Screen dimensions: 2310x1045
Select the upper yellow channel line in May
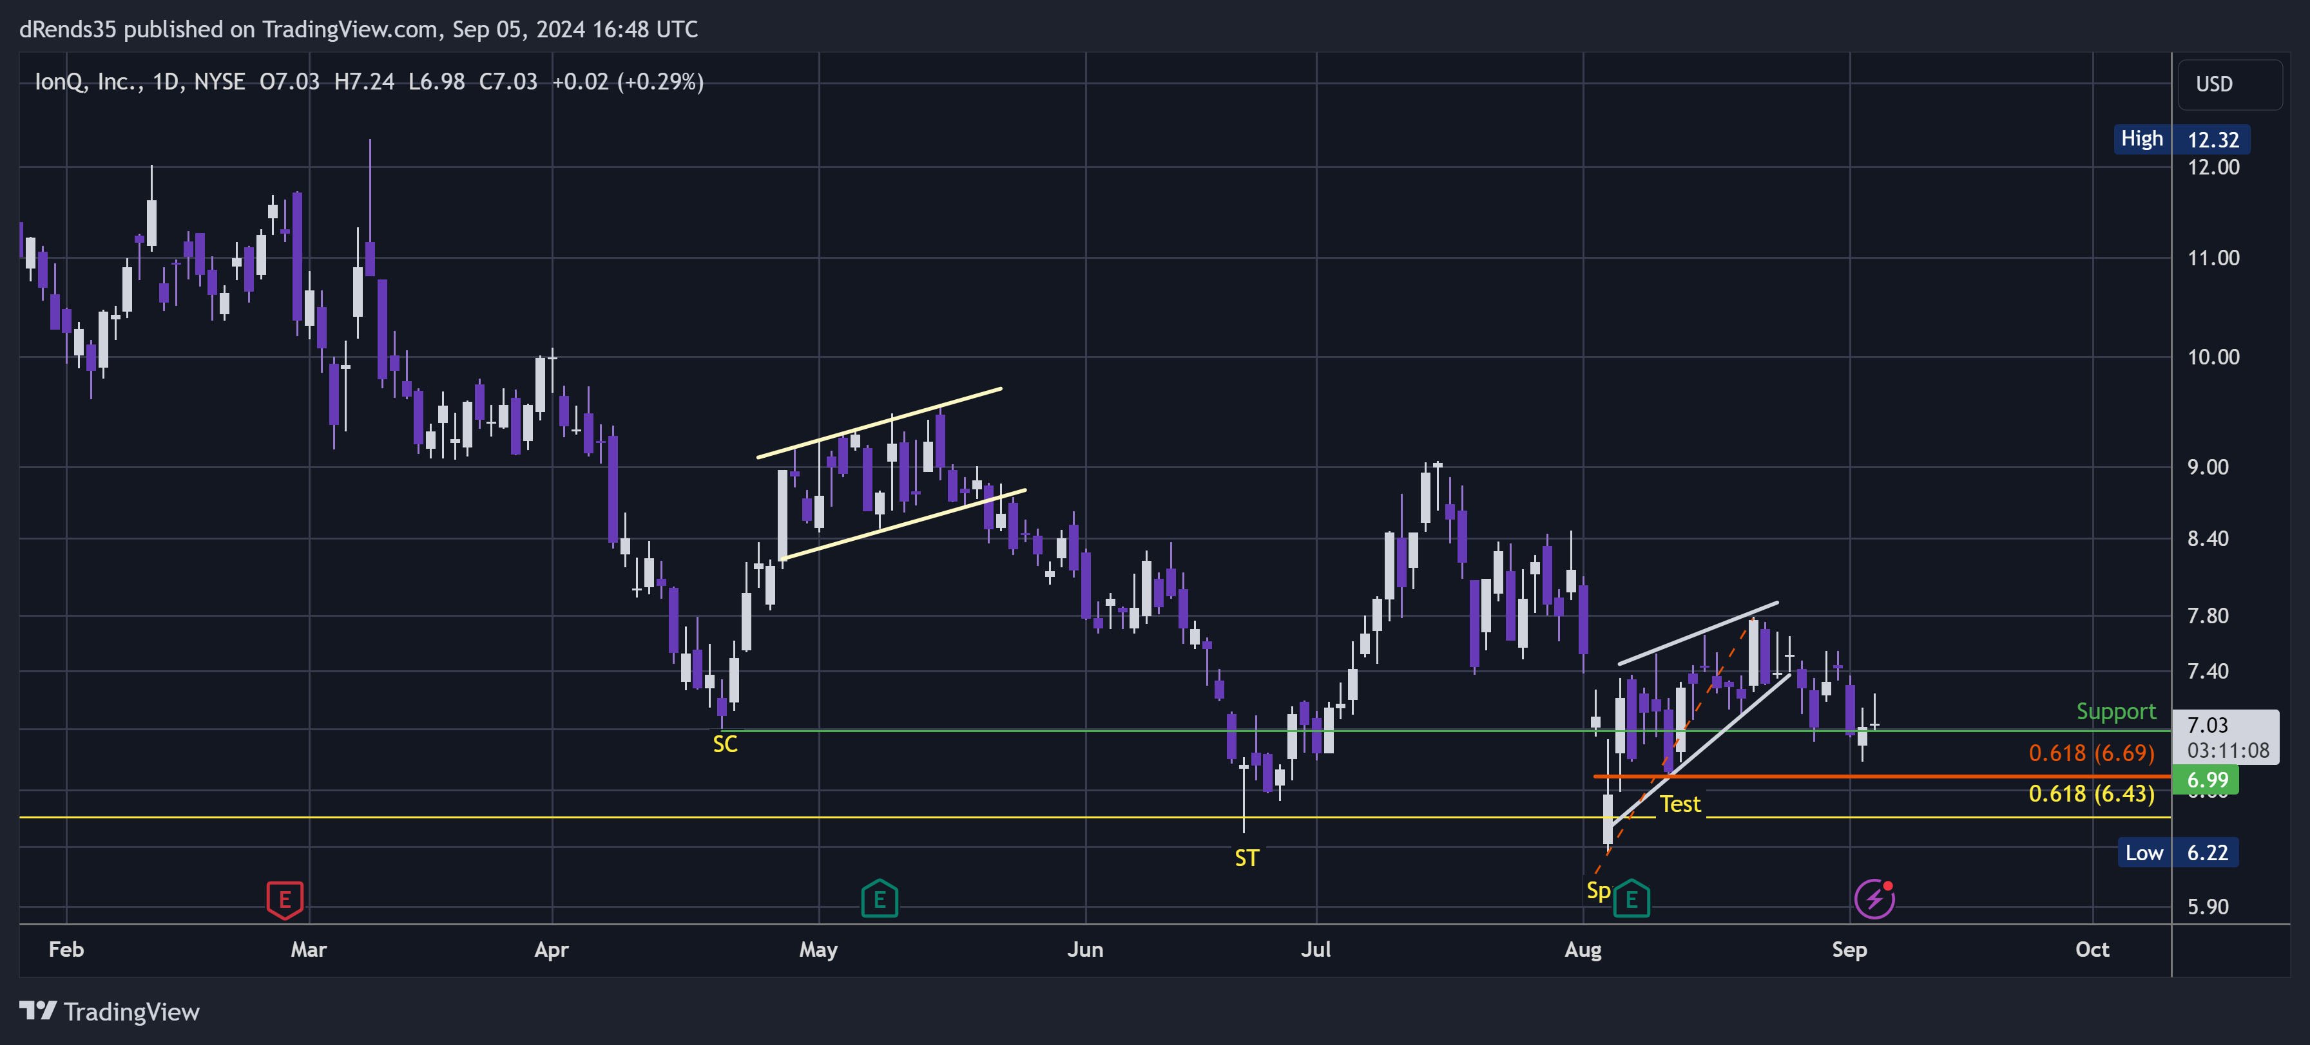(879, 423)
